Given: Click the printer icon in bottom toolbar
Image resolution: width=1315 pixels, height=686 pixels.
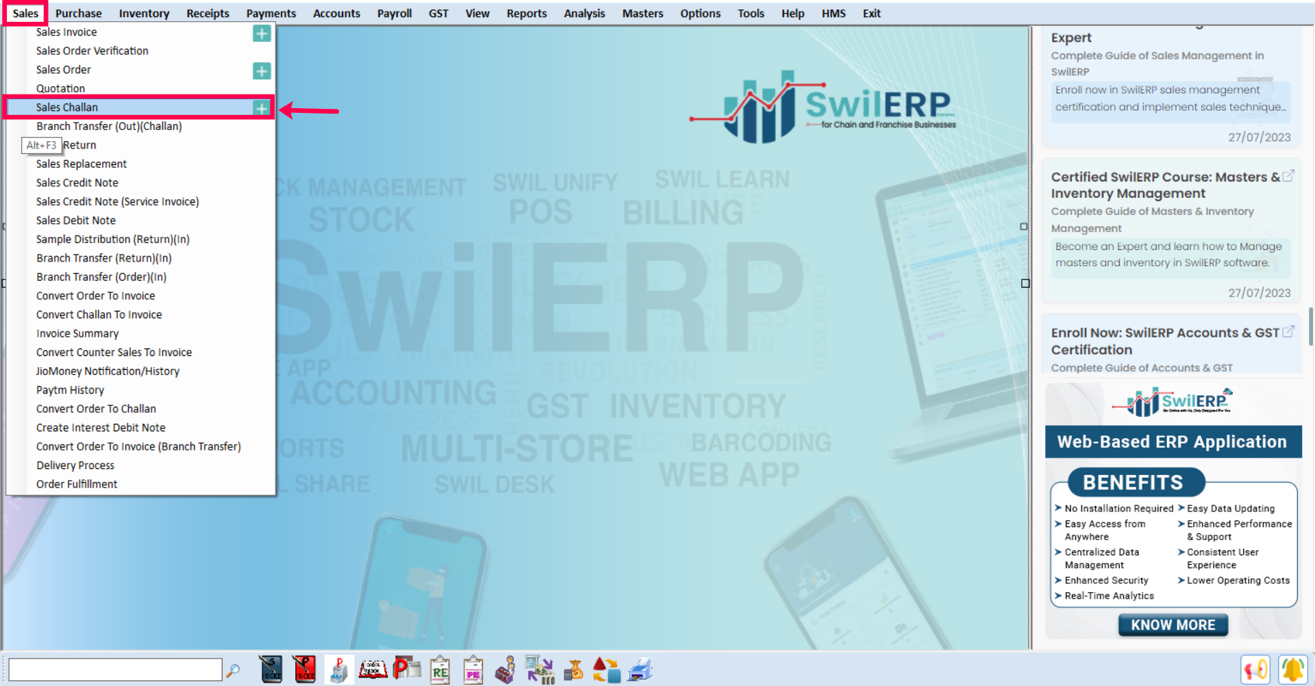Looking at the screenshot, I should [x=640, y=670].
